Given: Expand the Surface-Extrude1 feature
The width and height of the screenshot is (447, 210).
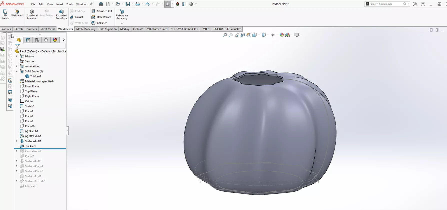Looking at the screenshot, I should pyautogui.click(x=17, y=181).
